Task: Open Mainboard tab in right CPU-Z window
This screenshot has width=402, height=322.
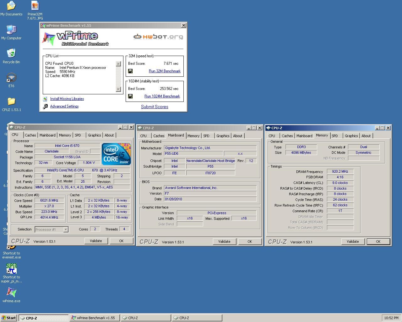Action: [x=305, y=136]
